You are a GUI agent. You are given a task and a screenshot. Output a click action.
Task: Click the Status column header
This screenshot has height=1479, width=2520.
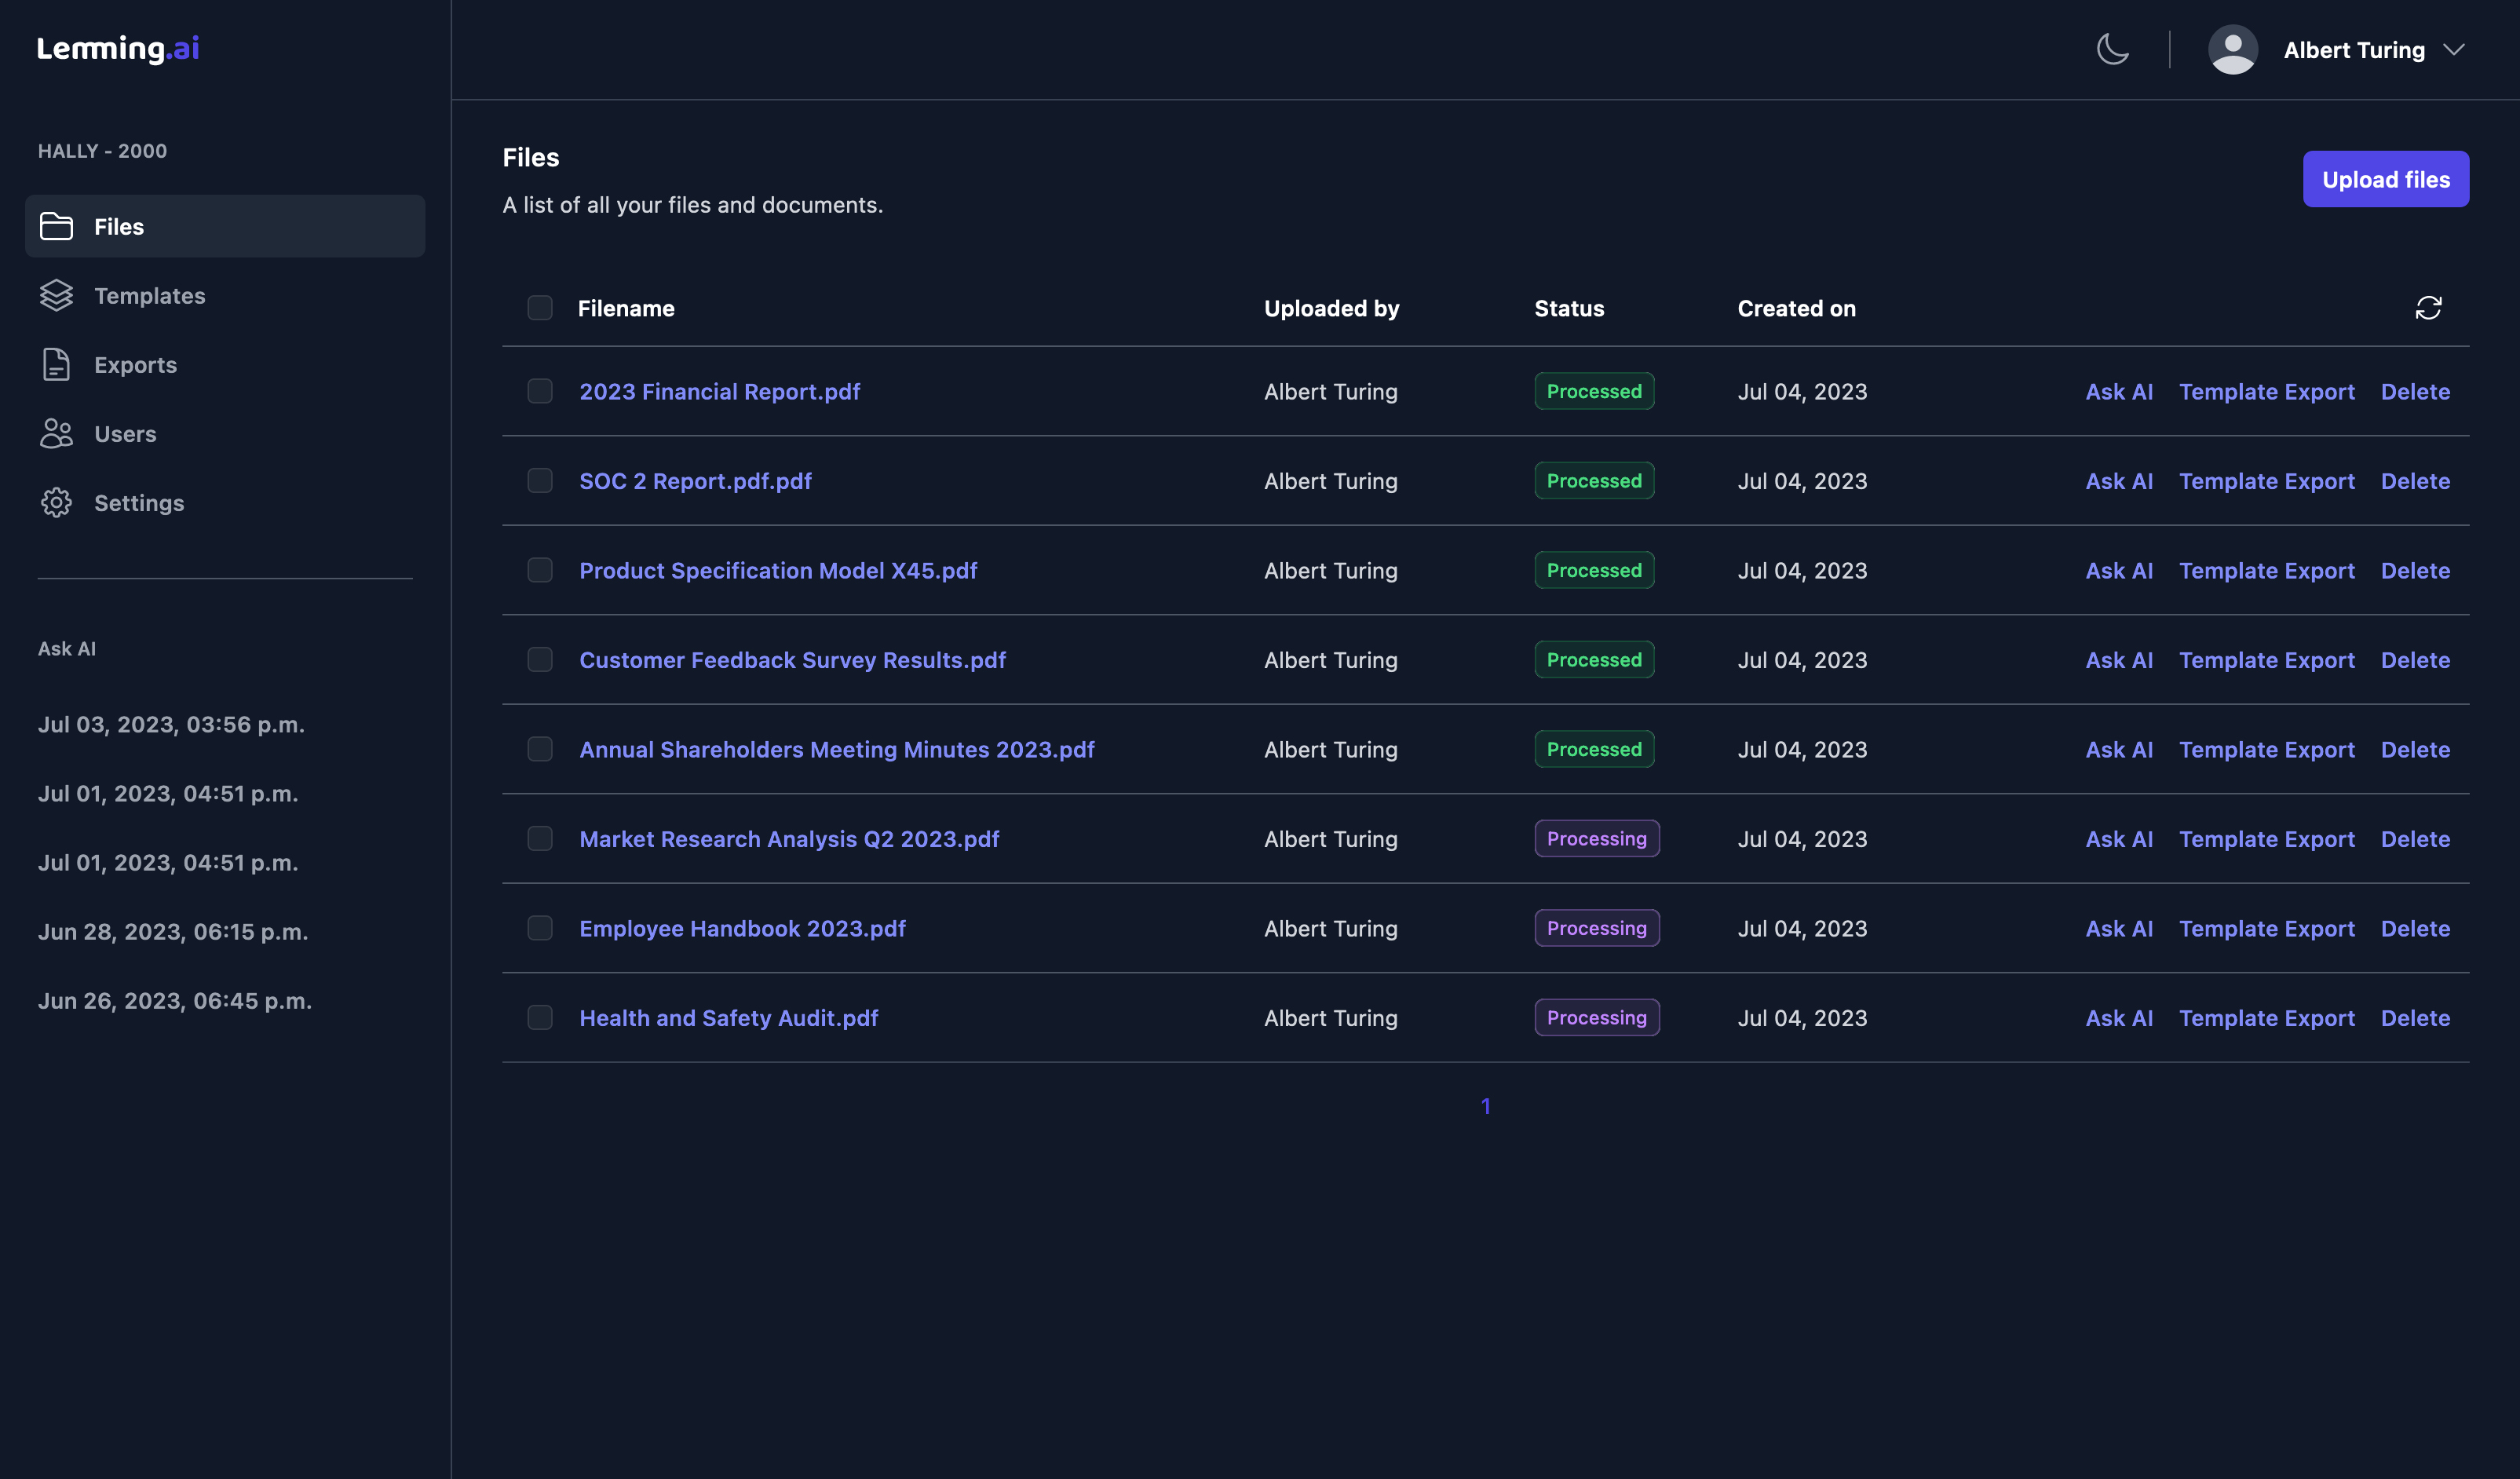(1569, 308)
